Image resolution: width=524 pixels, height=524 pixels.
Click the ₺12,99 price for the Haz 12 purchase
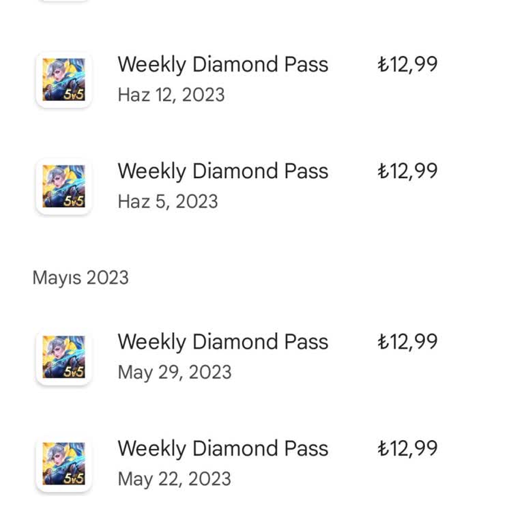407,65
